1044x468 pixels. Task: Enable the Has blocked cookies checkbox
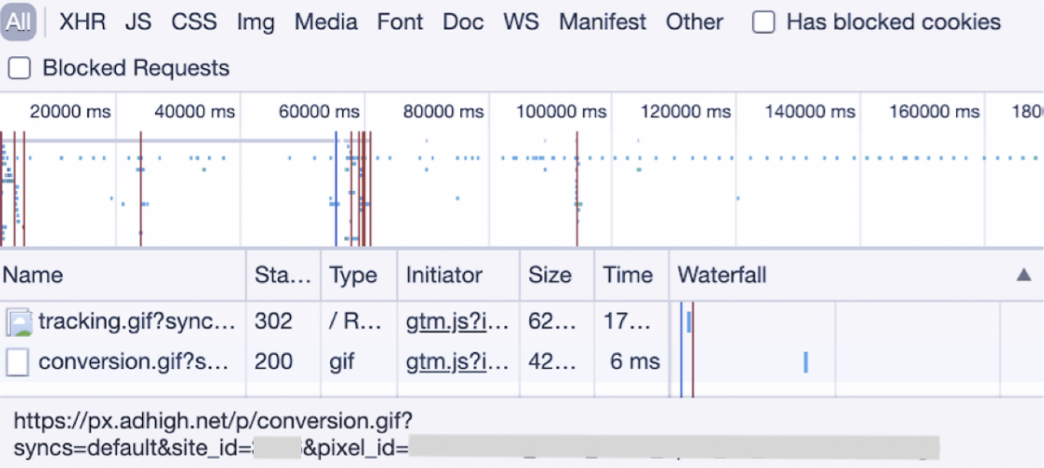tap(764, 22)
